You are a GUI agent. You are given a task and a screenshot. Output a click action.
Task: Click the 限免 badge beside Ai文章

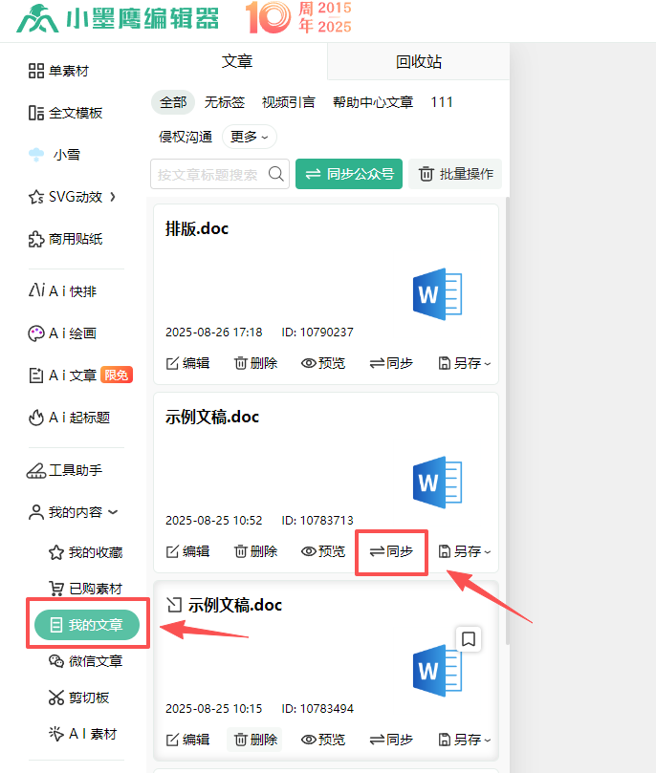[x=117, y=376]
